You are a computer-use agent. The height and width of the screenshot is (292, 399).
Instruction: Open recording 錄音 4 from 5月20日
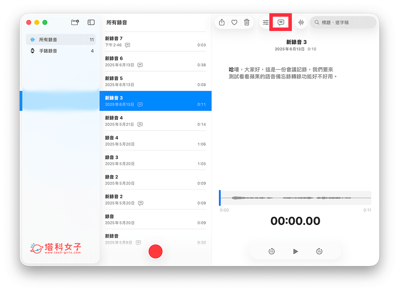pos(156,141)
